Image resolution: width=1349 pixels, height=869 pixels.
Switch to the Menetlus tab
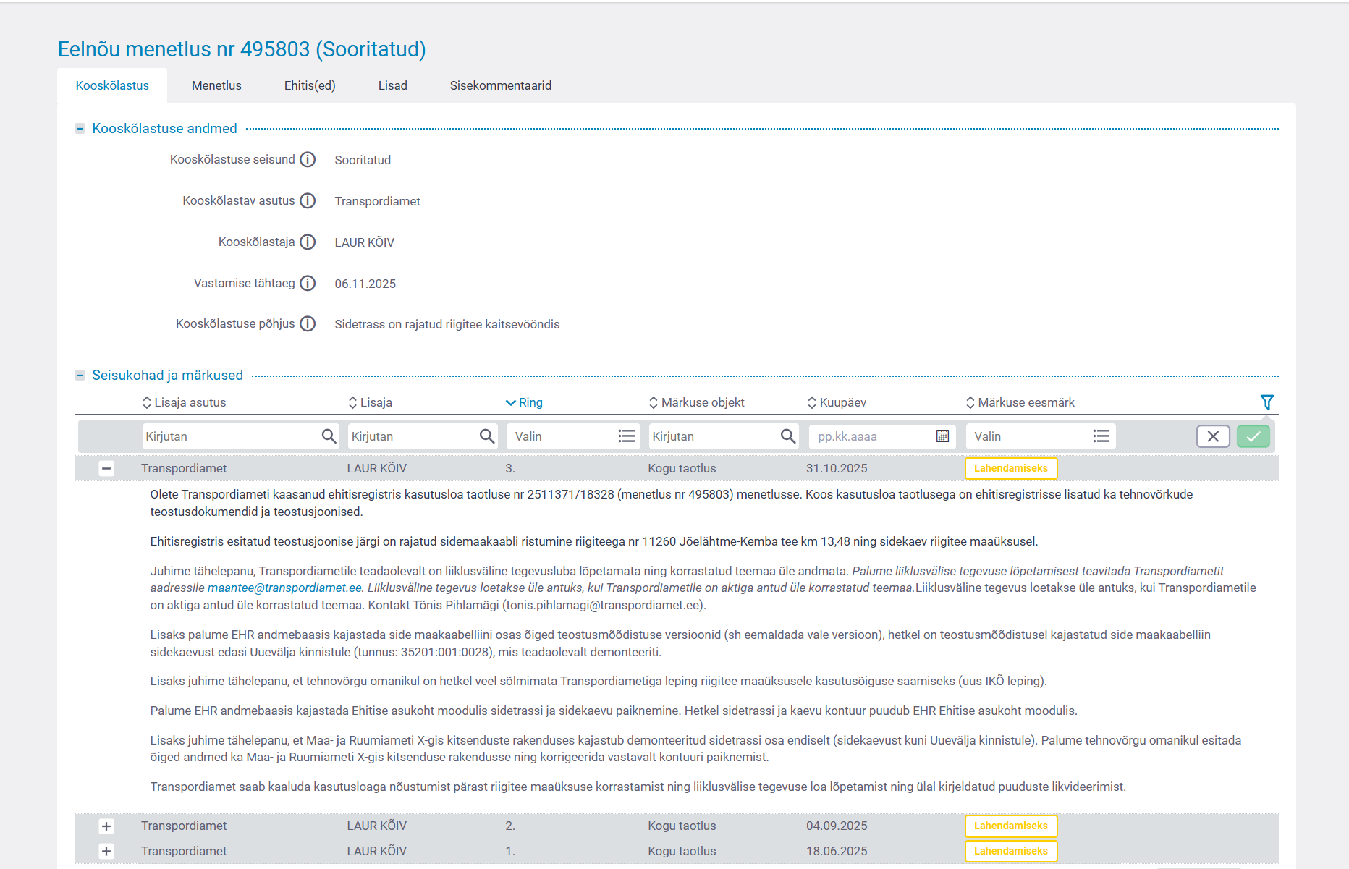click(216, 85)
